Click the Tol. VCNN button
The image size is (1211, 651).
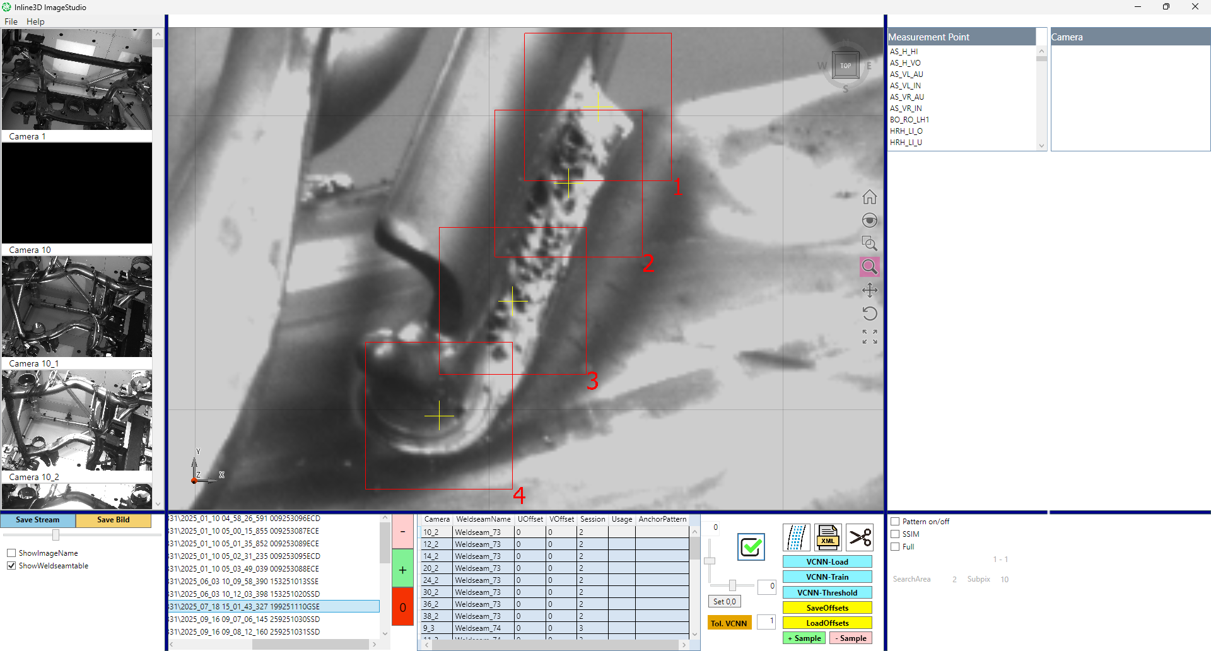[729, 623]
